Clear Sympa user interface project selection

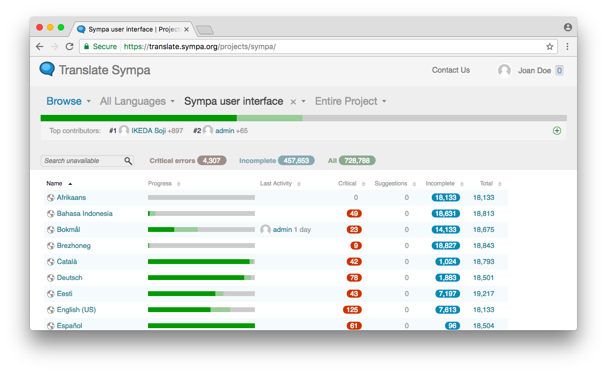(x=293, y=102)
